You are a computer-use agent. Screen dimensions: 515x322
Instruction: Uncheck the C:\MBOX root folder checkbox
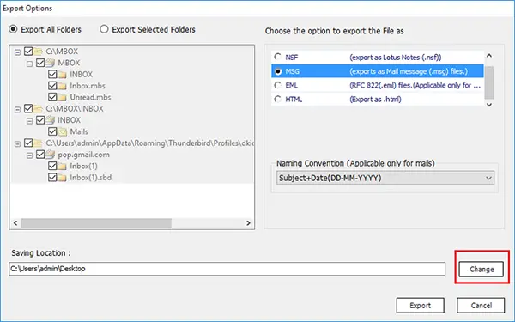(x=28, y=52)
